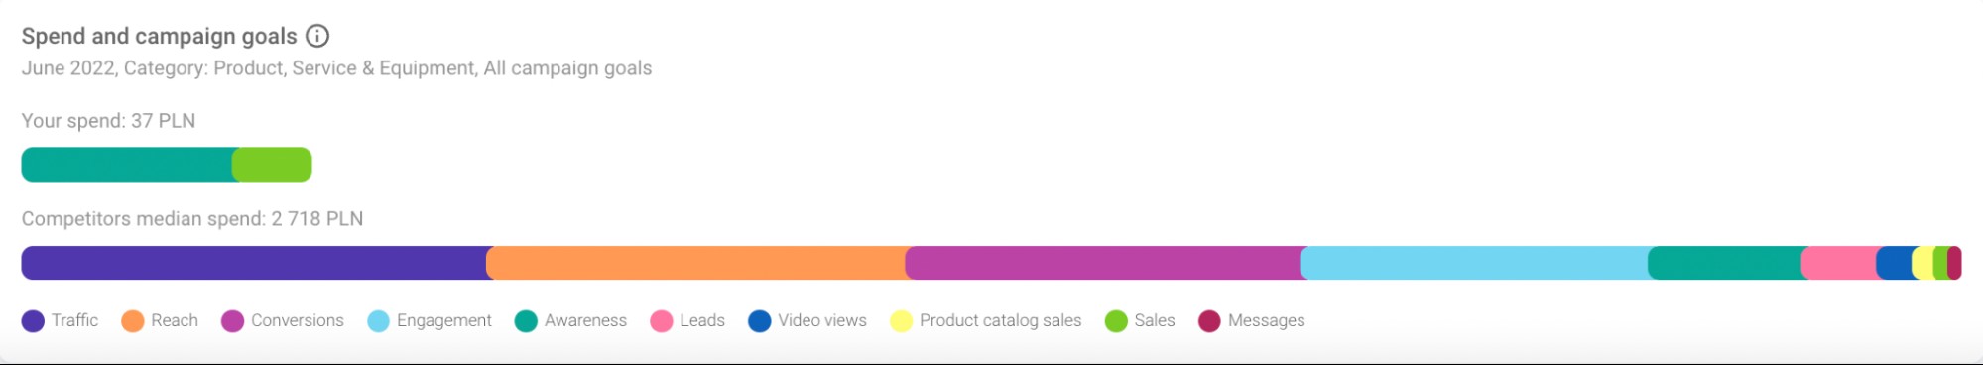Toggle the Conversions legend item
Image resolution: width=1983 pixels, height=365 pixels.
pos(283,320)
